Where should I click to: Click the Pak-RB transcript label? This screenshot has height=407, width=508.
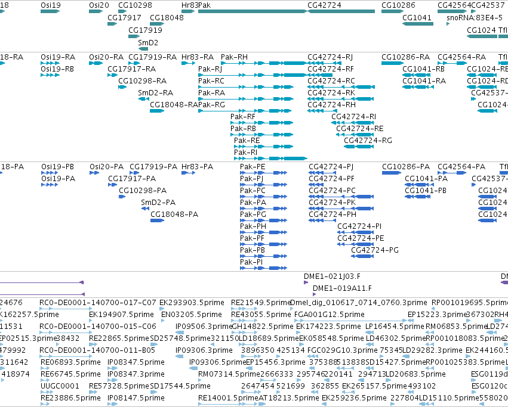point(244,129)
